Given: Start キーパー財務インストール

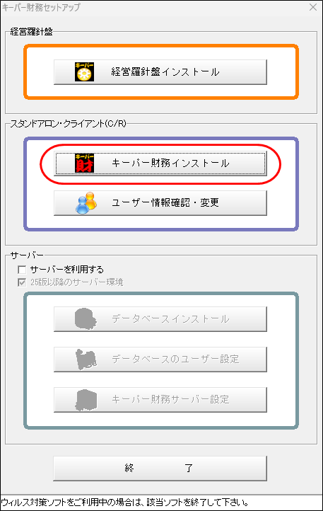Looking at the screenshot, I should [x=160, y=163].
